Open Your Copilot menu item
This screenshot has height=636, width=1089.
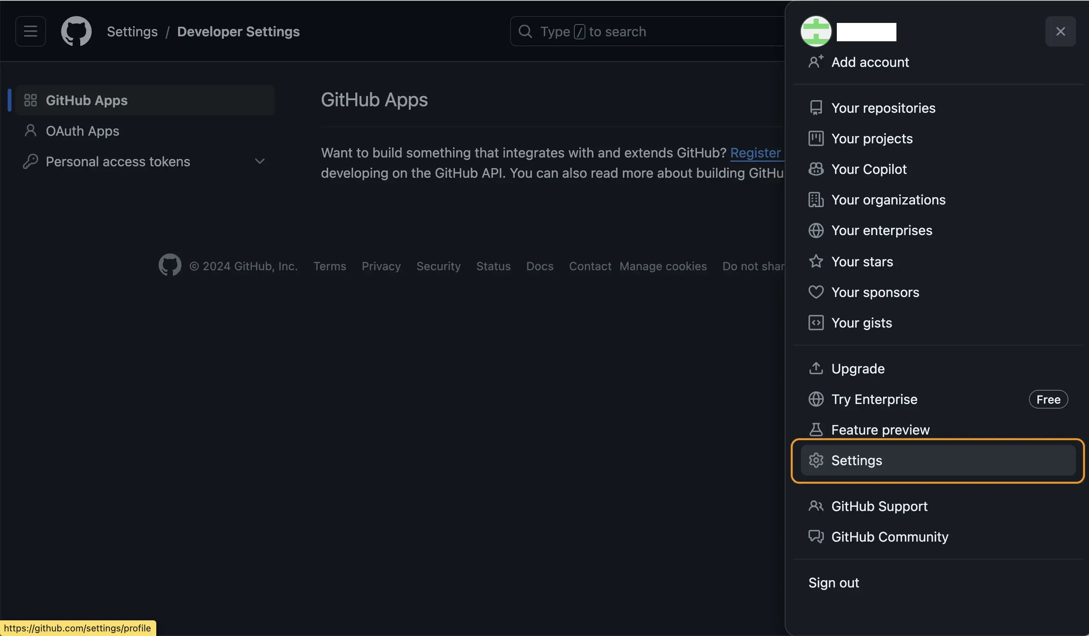[x=938, y=169]
